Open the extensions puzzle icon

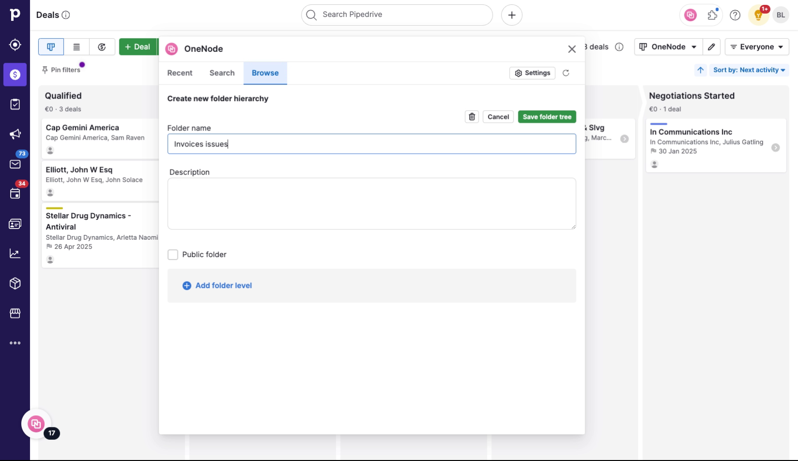[x=713, y=15]
